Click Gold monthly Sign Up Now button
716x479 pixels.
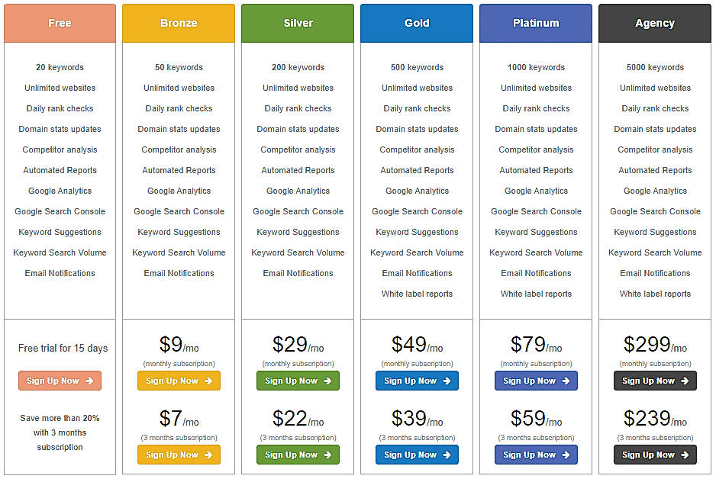click(417, 381)
